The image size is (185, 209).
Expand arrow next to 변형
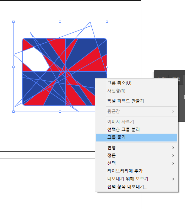tap(173, 148)
